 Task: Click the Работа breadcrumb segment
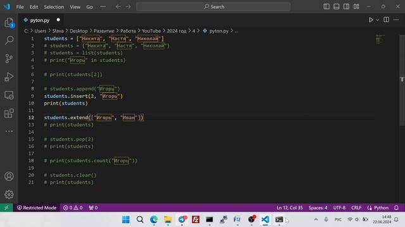(128, 31)
